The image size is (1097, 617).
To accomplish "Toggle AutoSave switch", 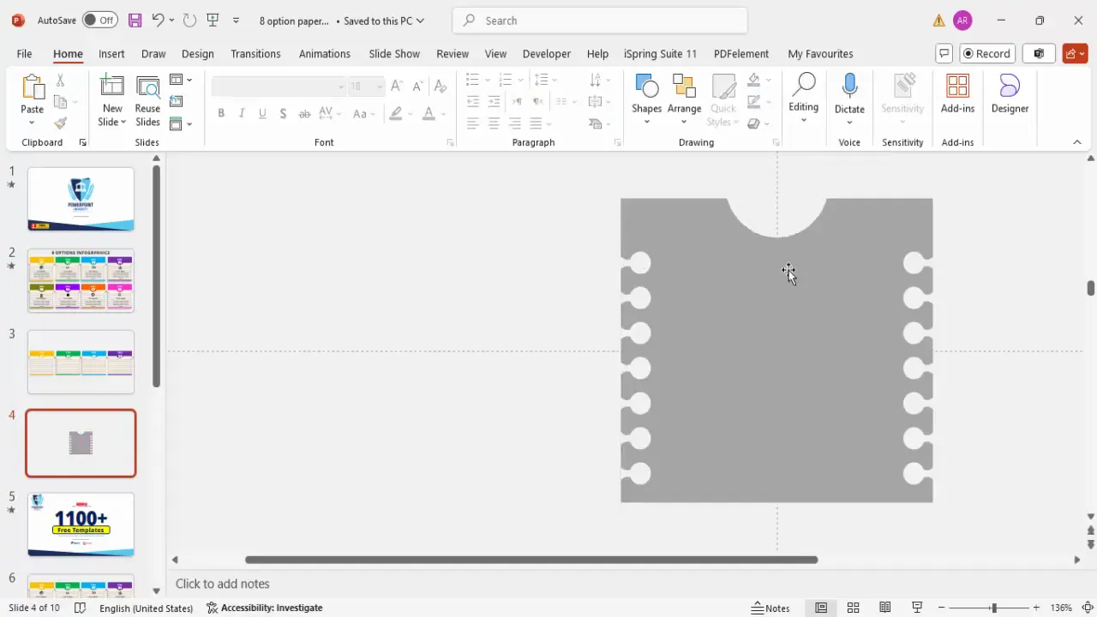I will [100, 20].
